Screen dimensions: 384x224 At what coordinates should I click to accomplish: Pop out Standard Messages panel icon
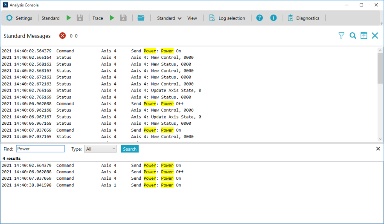pos(364,36)
